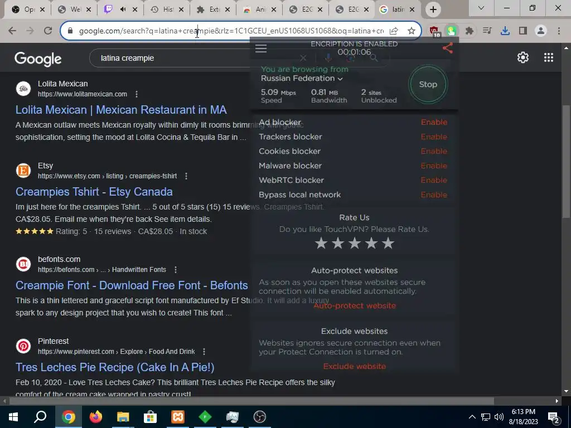The height and width of the screenshot is (428, 571).
Task: Give TouchVPN a one-star rating
Action: tap(321, 243)
